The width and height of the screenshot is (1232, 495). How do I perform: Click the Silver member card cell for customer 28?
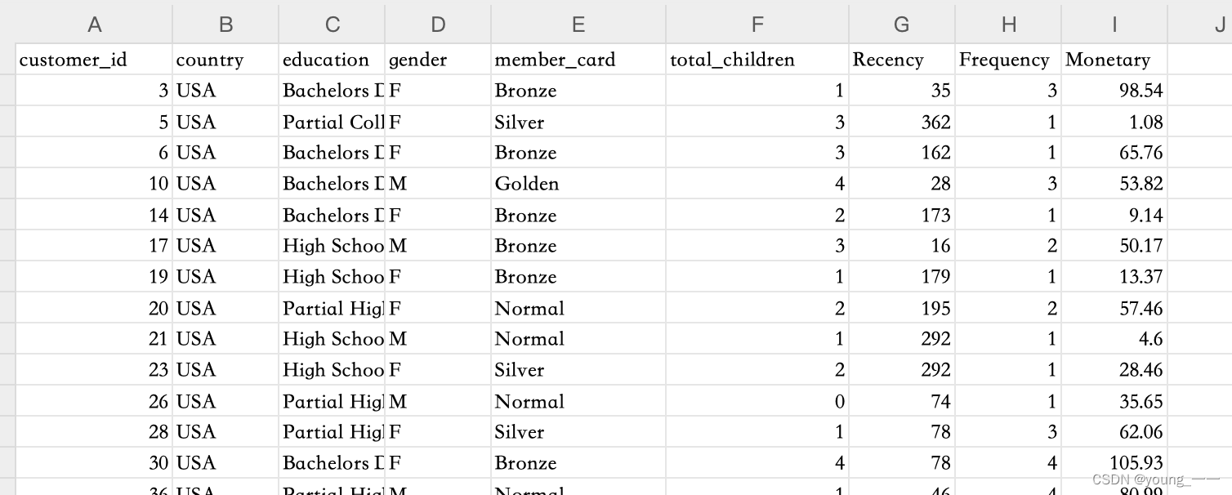click(578, 432)
